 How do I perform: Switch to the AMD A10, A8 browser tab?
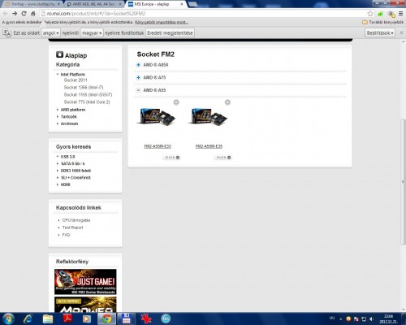(x=94, y=4)
